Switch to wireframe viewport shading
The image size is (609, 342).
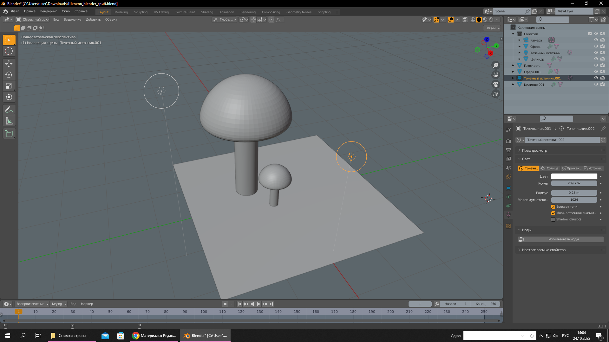click(473, 20)
